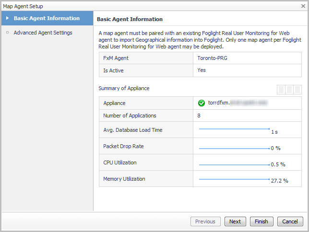This screenshot has height=232, width=309.
Task: Click the Packet Drop Rate sparkline
Action: coord(235,148)
